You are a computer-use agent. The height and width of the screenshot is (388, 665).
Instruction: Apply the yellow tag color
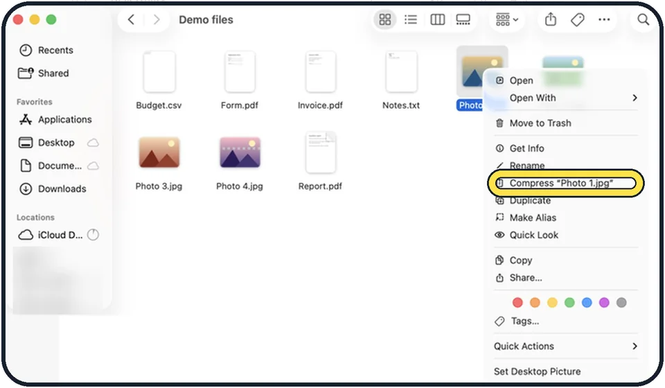[x=552, y=302]
